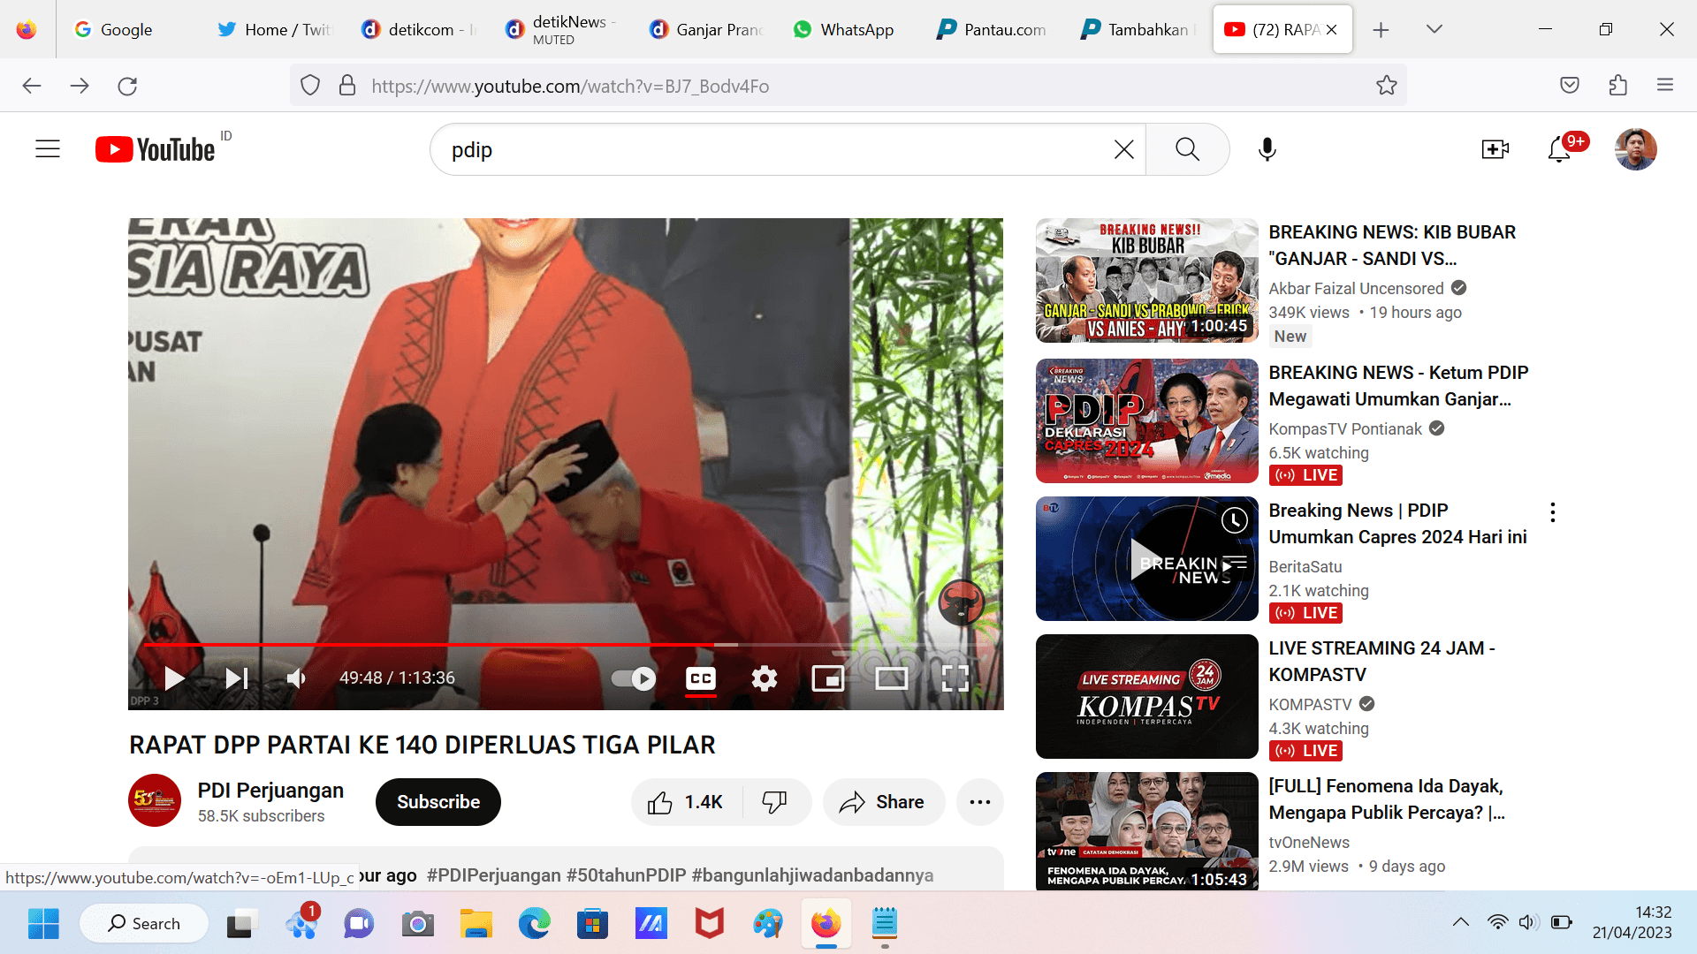Dislike the video

(x=775, y=802)
